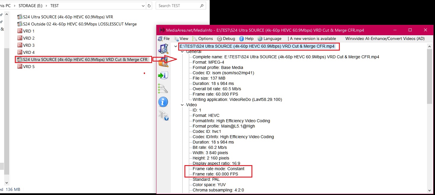Viewport: 435px width, 195px height.
Task: Click the icon of 'VRD Cut & Merge CFR' file
Action: point(20,59)
